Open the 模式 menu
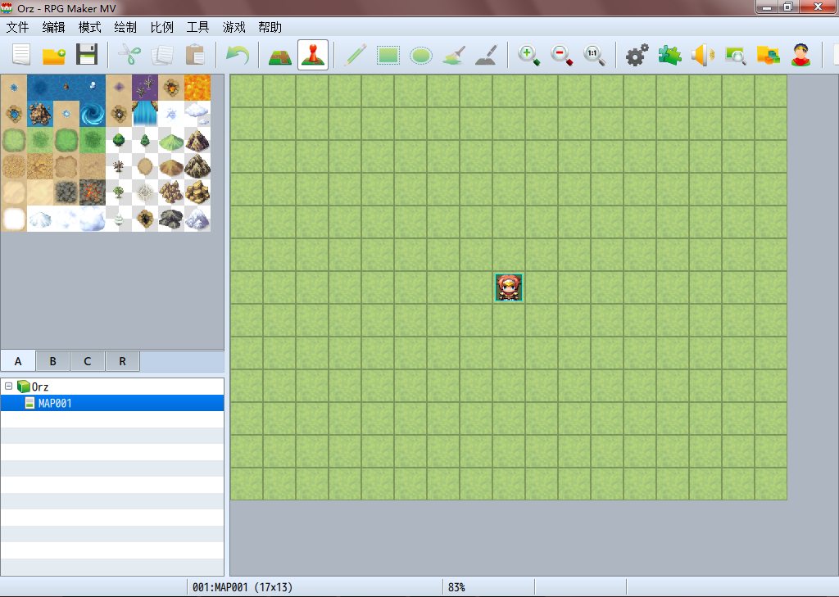This screenshot has width=839, height=597. click(x=89, y=27)
